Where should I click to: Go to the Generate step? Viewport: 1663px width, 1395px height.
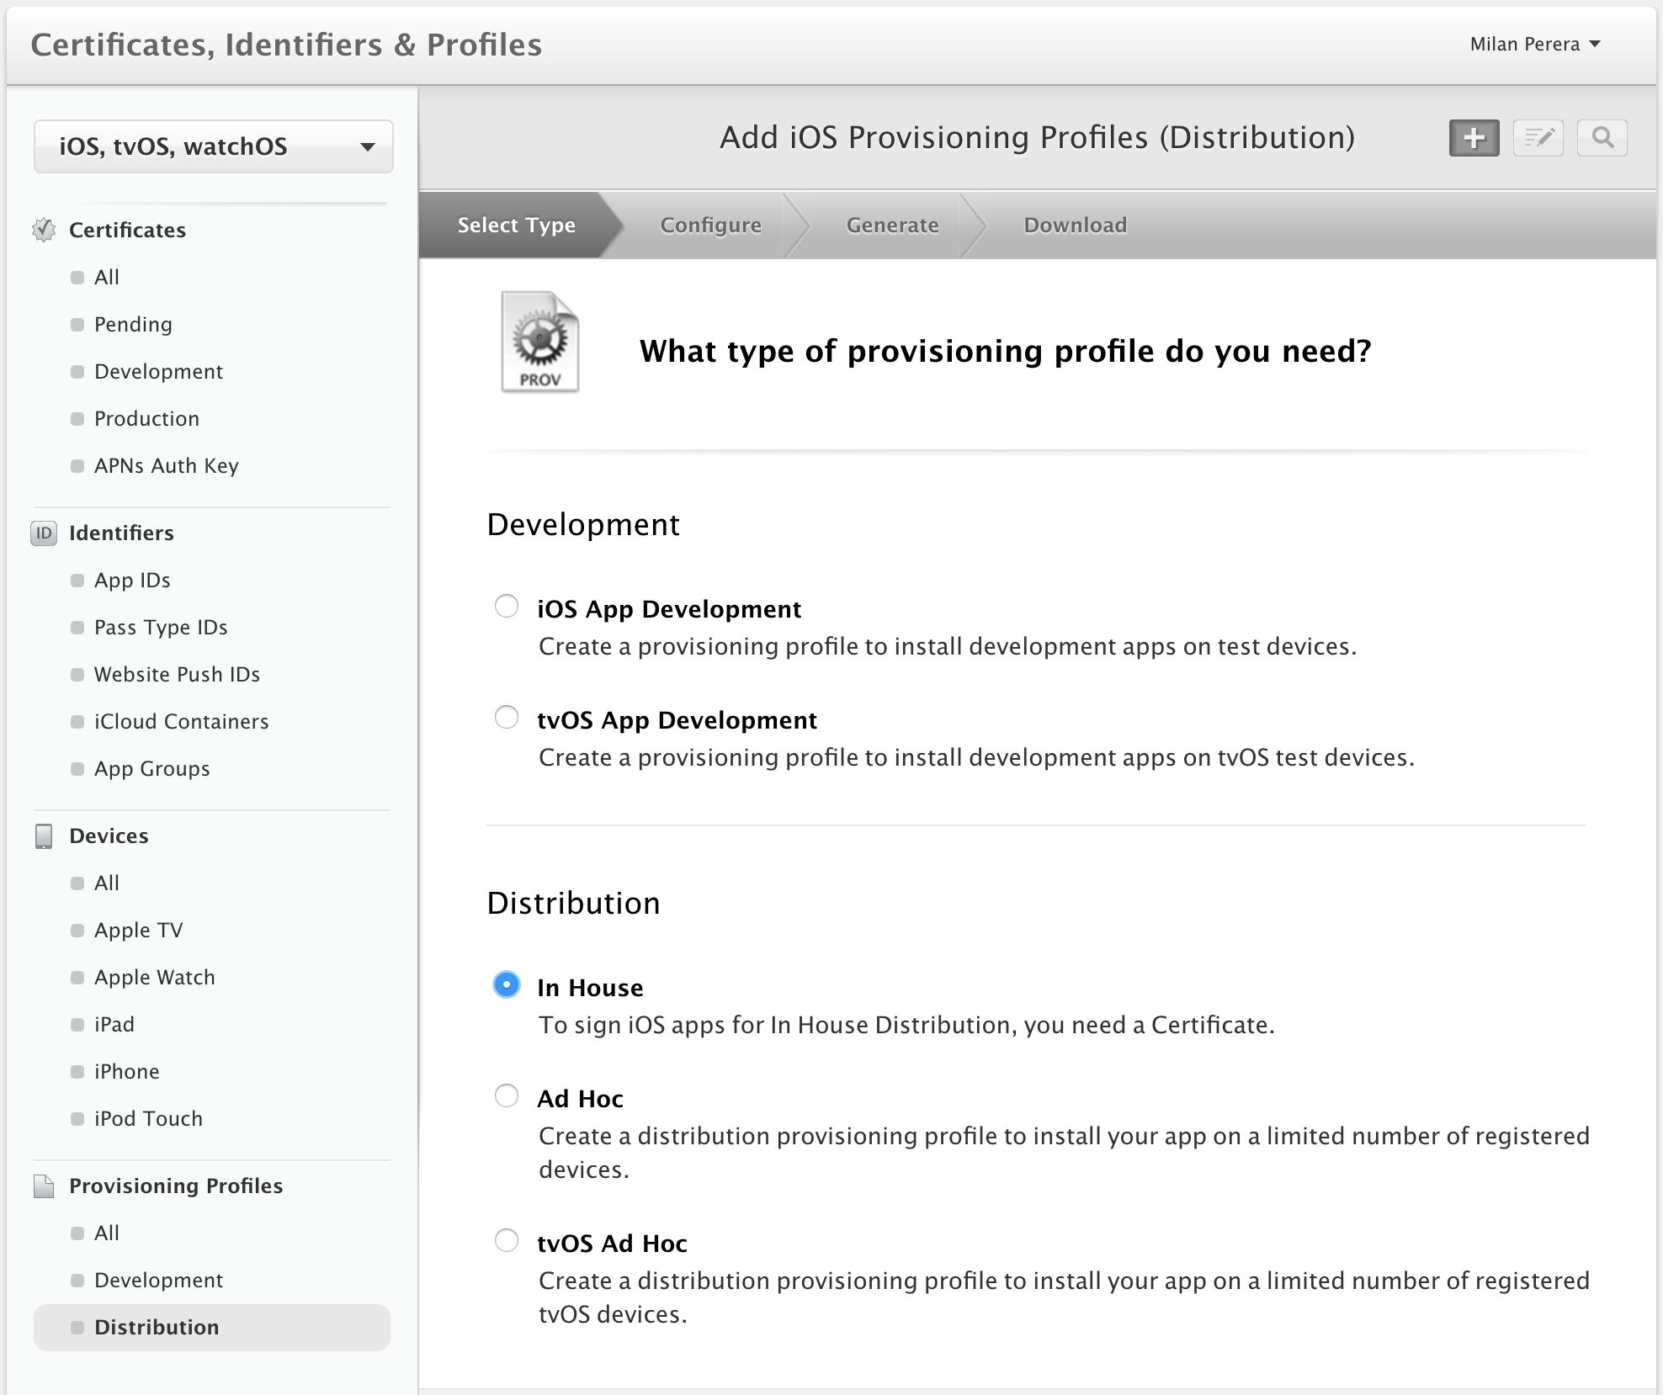click(x=892, y=225)
